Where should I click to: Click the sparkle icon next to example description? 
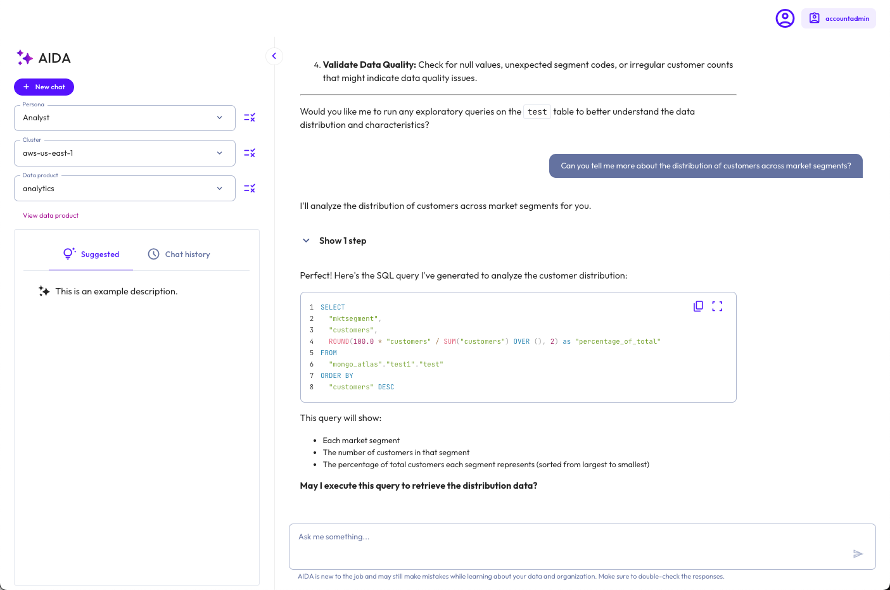[x=43, y=291]
